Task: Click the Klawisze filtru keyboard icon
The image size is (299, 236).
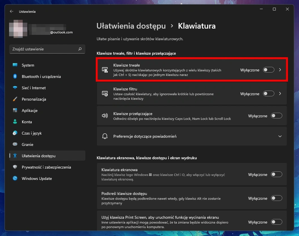Action: 105,94
